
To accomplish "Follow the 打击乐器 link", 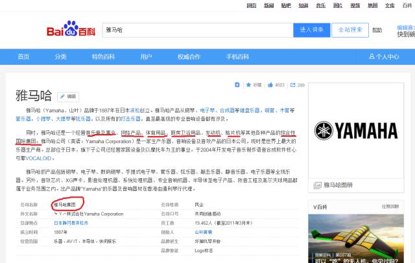I will (130, 119).
